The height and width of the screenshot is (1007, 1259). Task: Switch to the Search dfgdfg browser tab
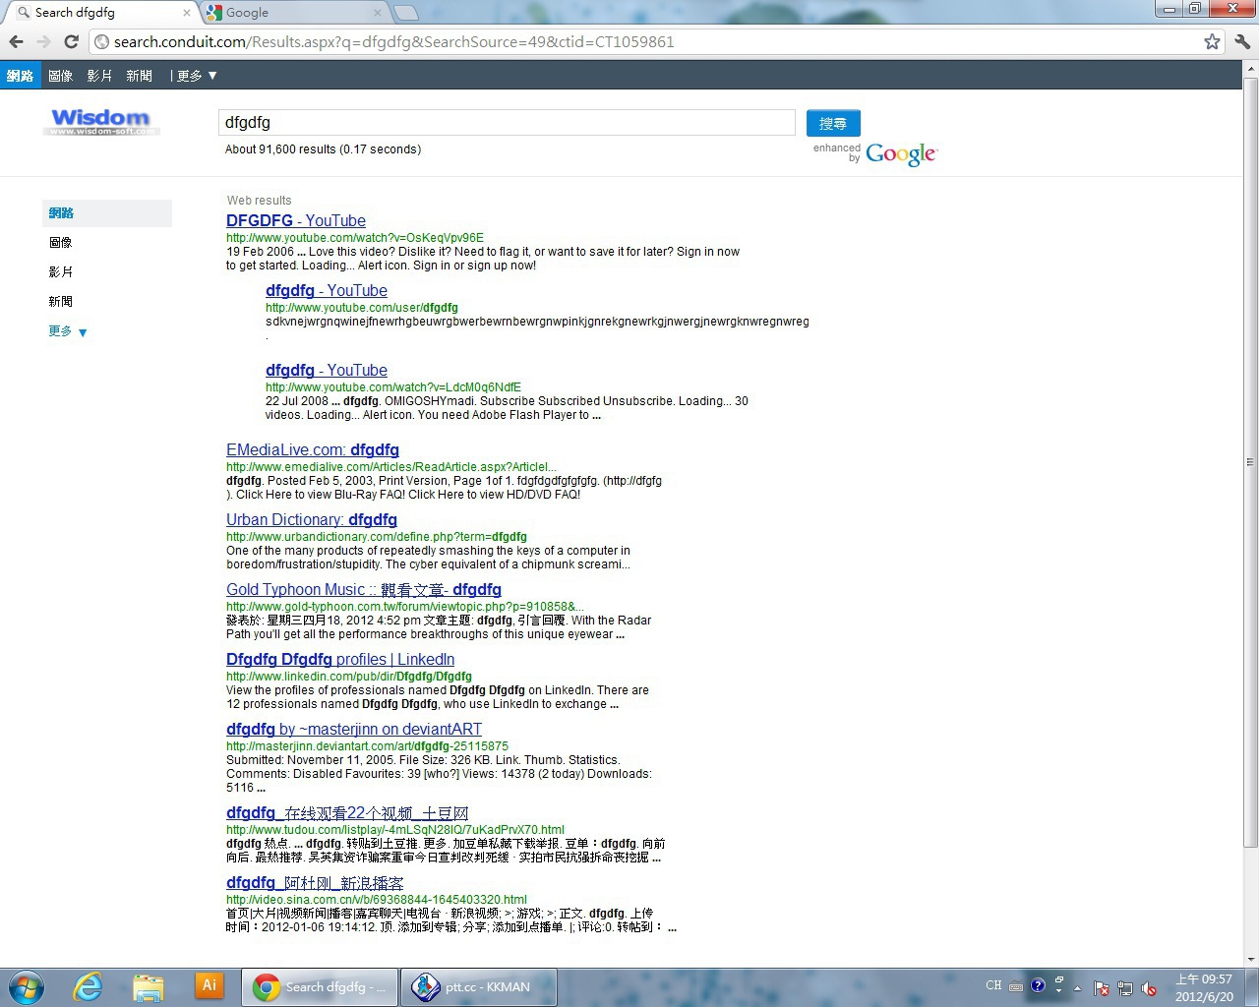tap(100, 13)
